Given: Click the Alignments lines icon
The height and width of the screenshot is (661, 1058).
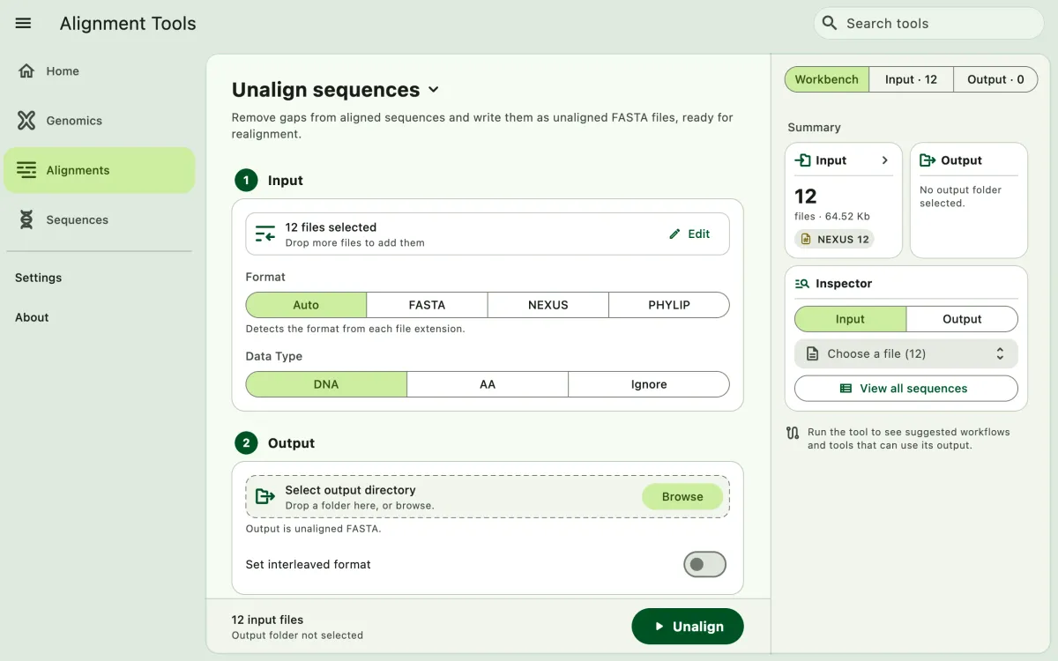Looking at the screenshot, I should (26, 170).
